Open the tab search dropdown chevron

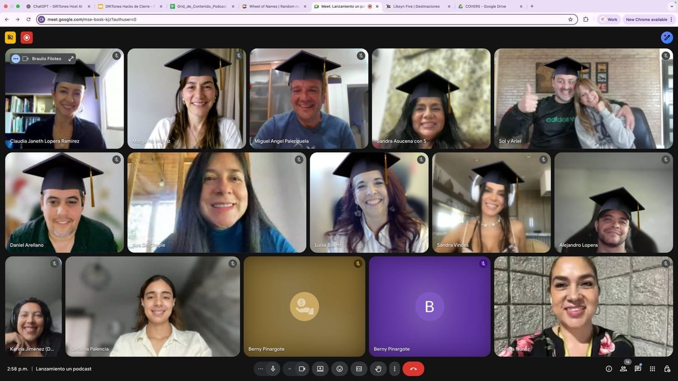click(x=672, y=6)
